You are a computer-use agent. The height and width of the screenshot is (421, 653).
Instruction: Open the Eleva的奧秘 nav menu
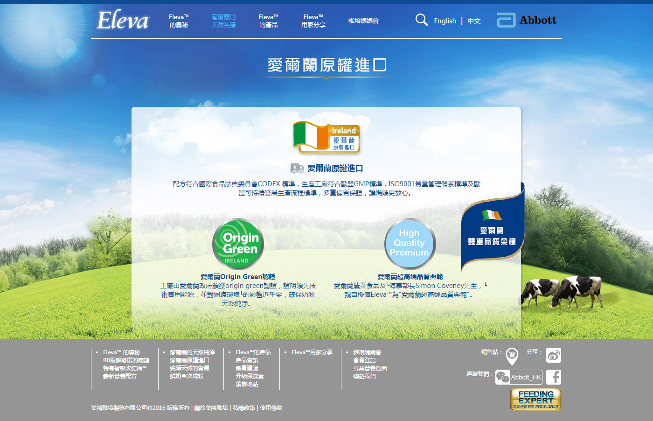pyautogui.click(x=179, y=21)
